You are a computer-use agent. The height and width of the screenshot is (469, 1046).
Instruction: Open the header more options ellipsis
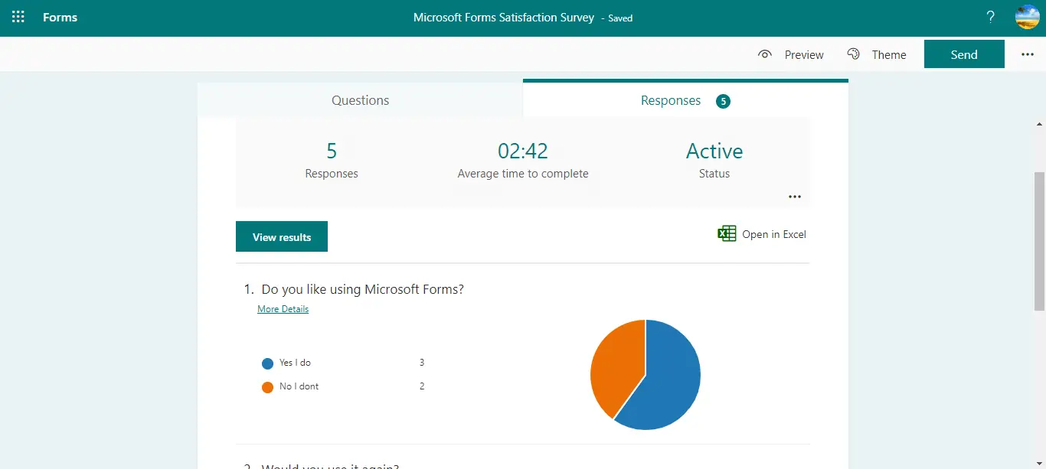pyautogui.click(x=1028, y=54)
